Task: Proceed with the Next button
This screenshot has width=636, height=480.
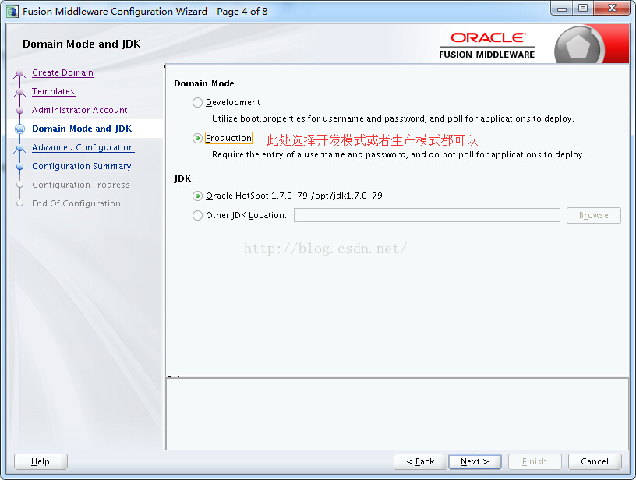Action: tap(475, 461)
